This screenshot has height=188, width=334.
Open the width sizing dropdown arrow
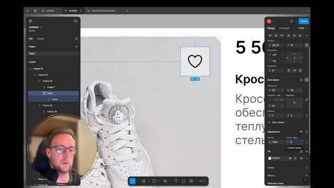point(282,90)
